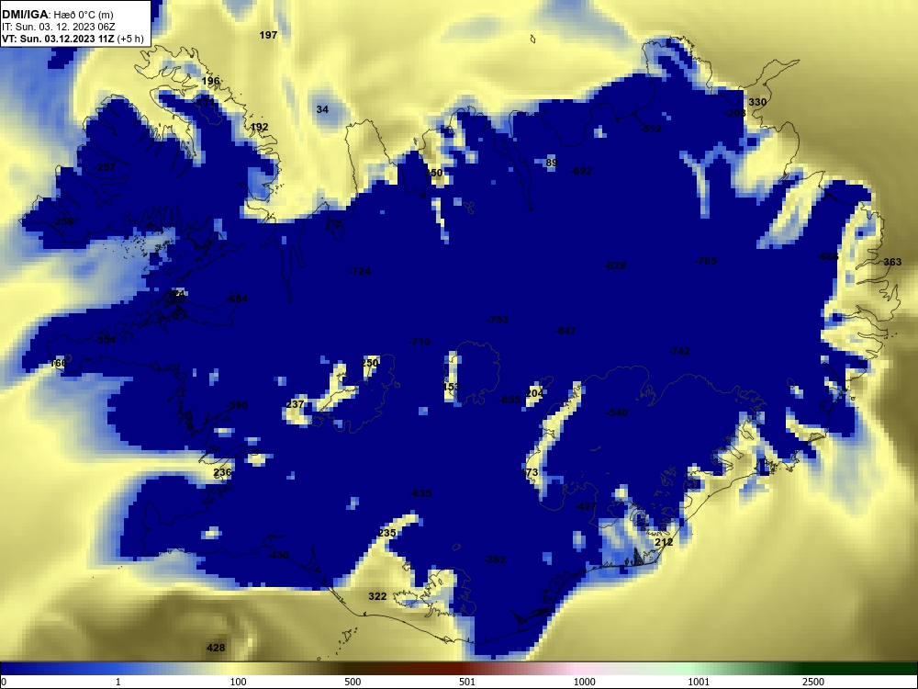
Task: Click the value -785 on the map
Action: coord(706,261)
